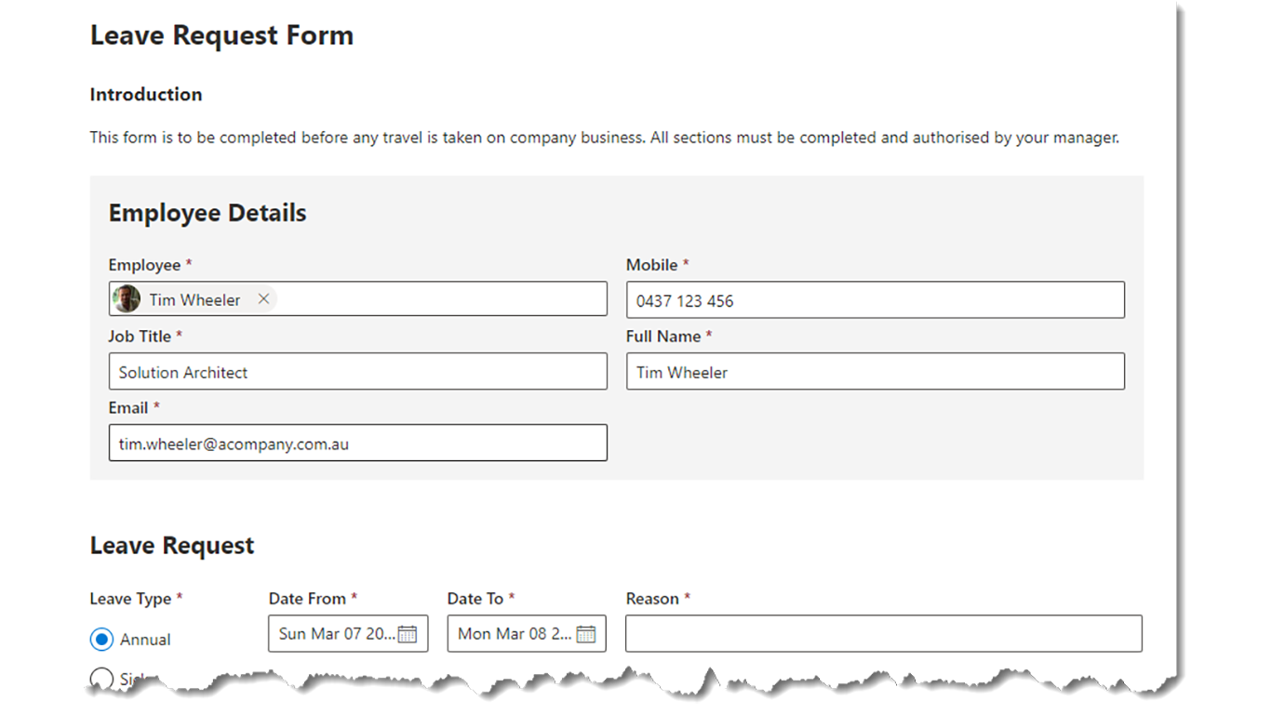
Task: Edit the Email address field
Action: 357,443
